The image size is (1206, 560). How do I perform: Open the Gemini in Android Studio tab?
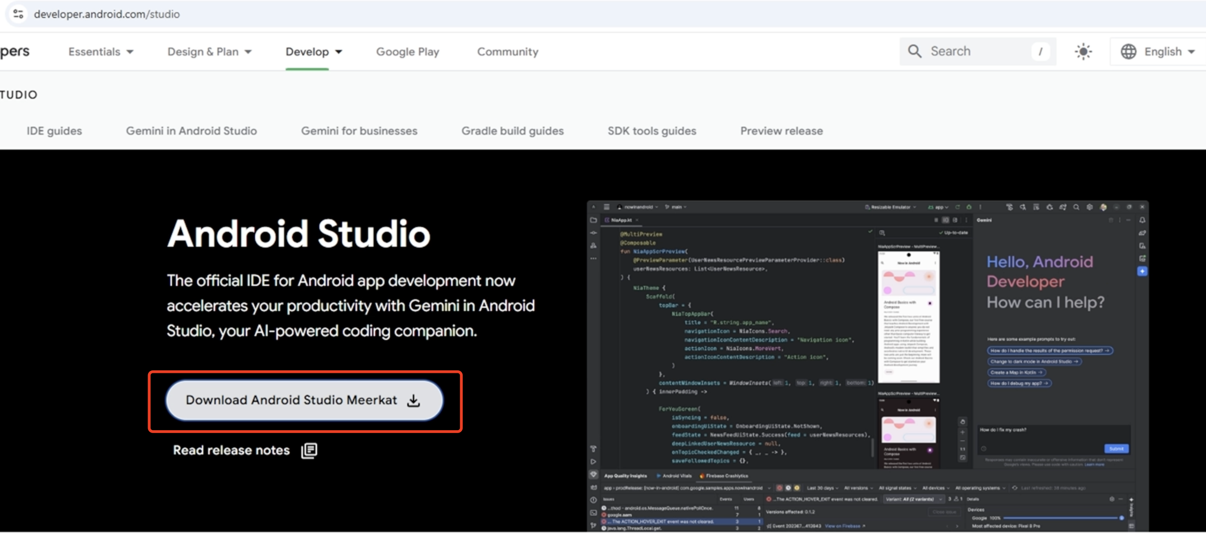(191, 131)
